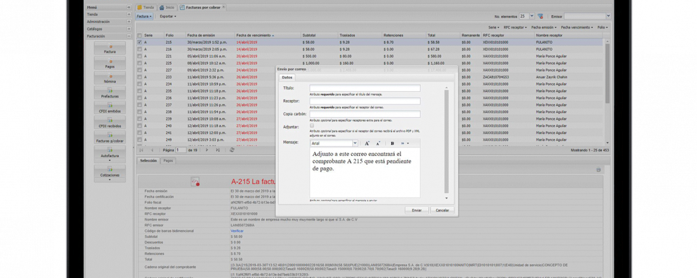Collapse the left Menú panel
The image size is (697, 278).
tap(129, 7)
